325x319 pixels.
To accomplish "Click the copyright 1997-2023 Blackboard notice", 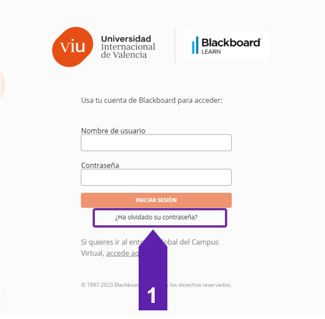I will (156, 285).
